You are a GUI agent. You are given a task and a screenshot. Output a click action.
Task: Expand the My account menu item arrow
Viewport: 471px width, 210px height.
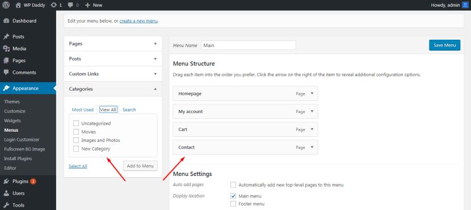[x=312, y=111]
